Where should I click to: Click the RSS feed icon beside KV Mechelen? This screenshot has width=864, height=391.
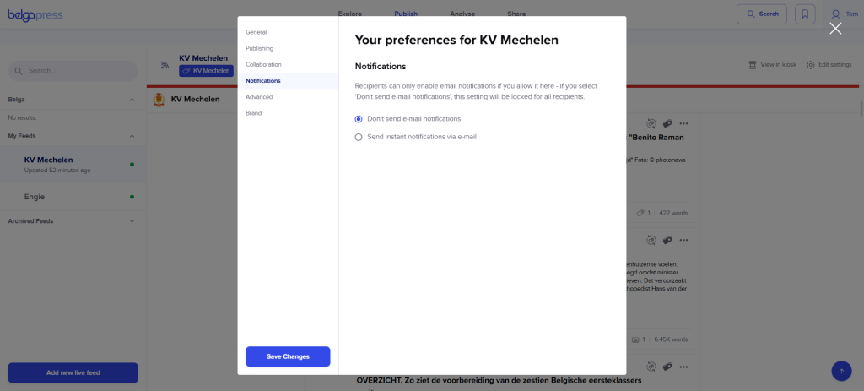point(165,65)
